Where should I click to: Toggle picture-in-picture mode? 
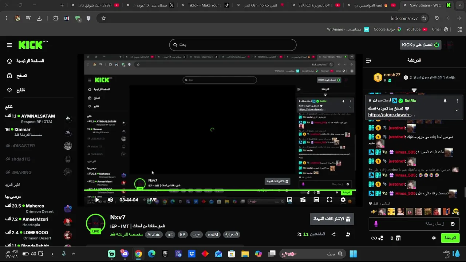289,200
